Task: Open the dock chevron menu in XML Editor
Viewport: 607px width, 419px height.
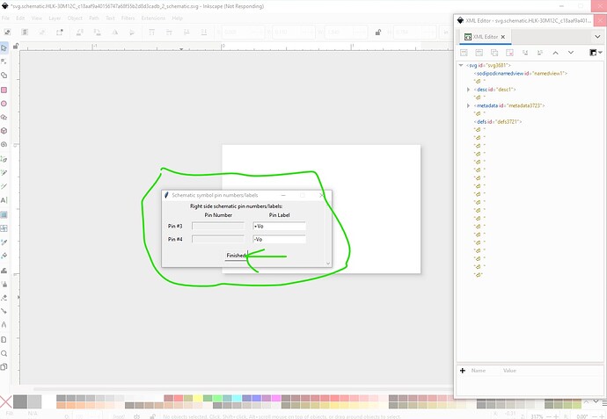Action: [597, 37]
